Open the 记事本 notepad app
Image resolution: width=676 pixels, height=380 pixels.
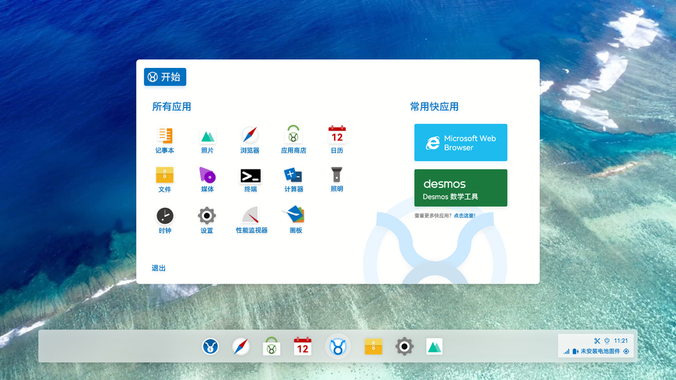(164, 137)
